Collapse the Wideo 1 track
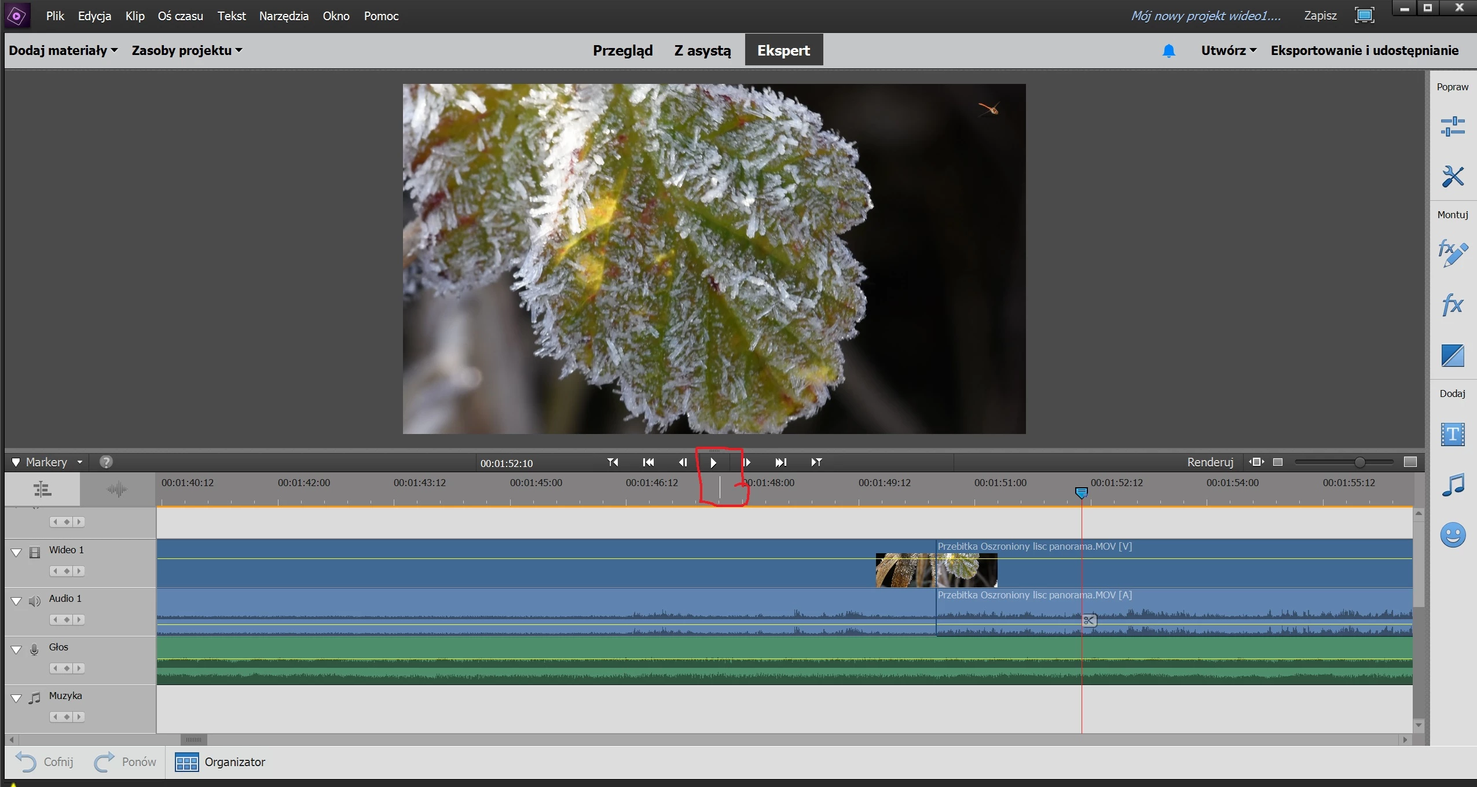The height and width of the screenshot is (787, 1477). [x=16, y=552]
